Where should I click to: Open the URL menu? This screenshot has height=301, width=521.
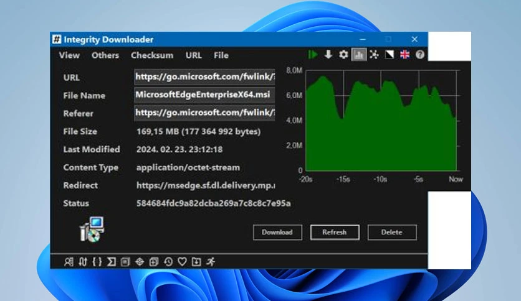click(194, 55)
